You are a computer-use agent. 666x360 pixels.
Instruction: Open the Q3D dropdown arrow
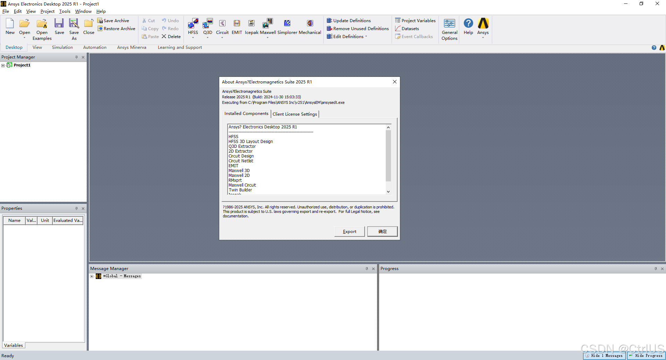207,37
